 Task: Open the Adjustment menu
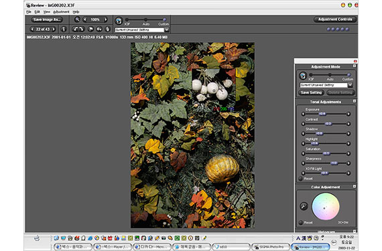(61, 11)
